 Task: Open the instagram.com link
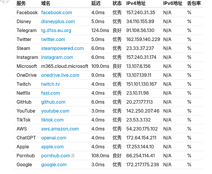point(57,57)
